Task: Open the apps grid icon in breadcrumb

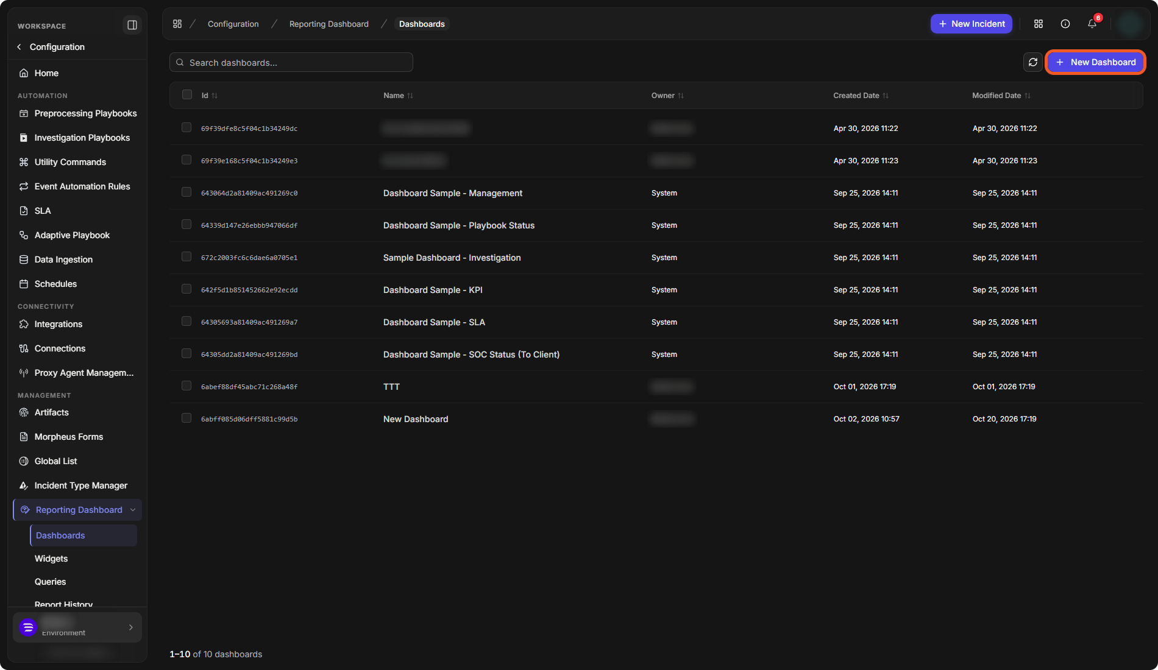Action: (177, 24)
